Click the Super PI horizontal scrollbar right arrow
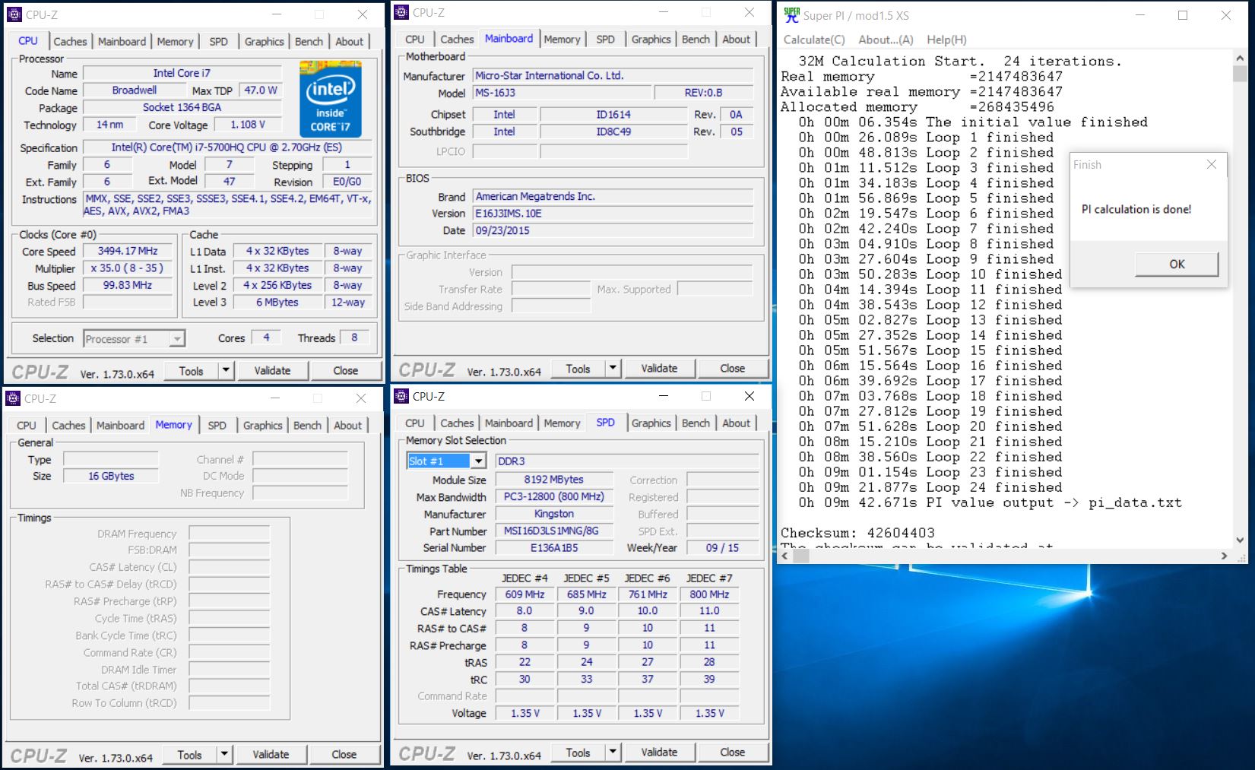This screenshot has width=1255, height=770. pyautogui.click(x=1224, y=556)
